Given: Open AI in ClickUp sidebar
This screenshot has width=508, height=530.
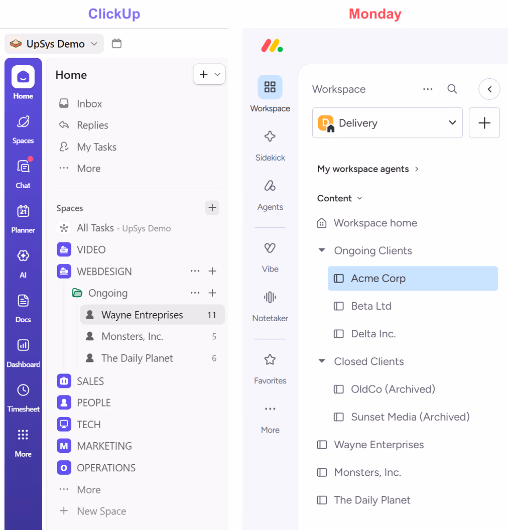Looking at the screenshot, I should tap(23, 263).
